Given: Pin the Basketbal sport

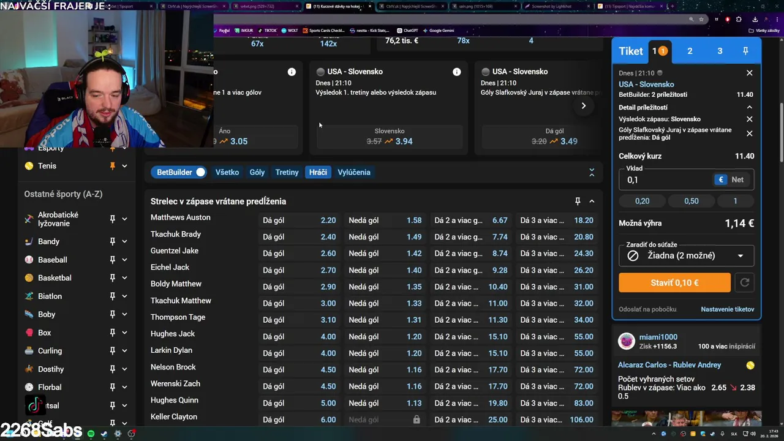Looking at the screenshot, I should 112,278.
